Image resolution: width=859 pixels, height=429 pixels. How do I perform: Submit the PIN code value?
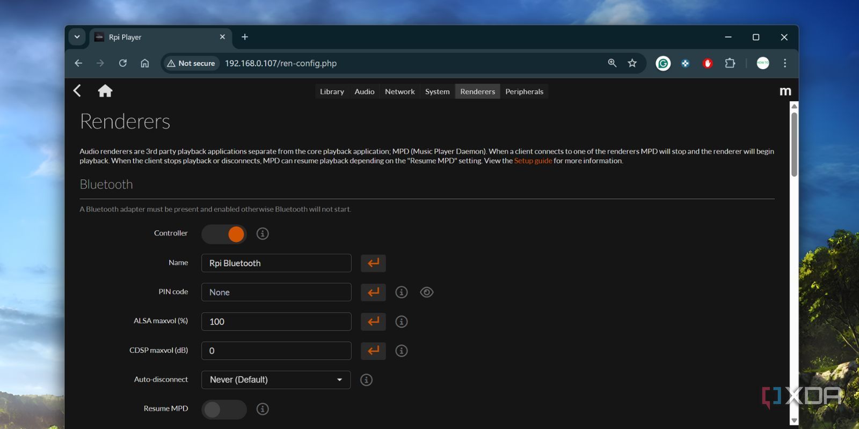coord(373,292)
